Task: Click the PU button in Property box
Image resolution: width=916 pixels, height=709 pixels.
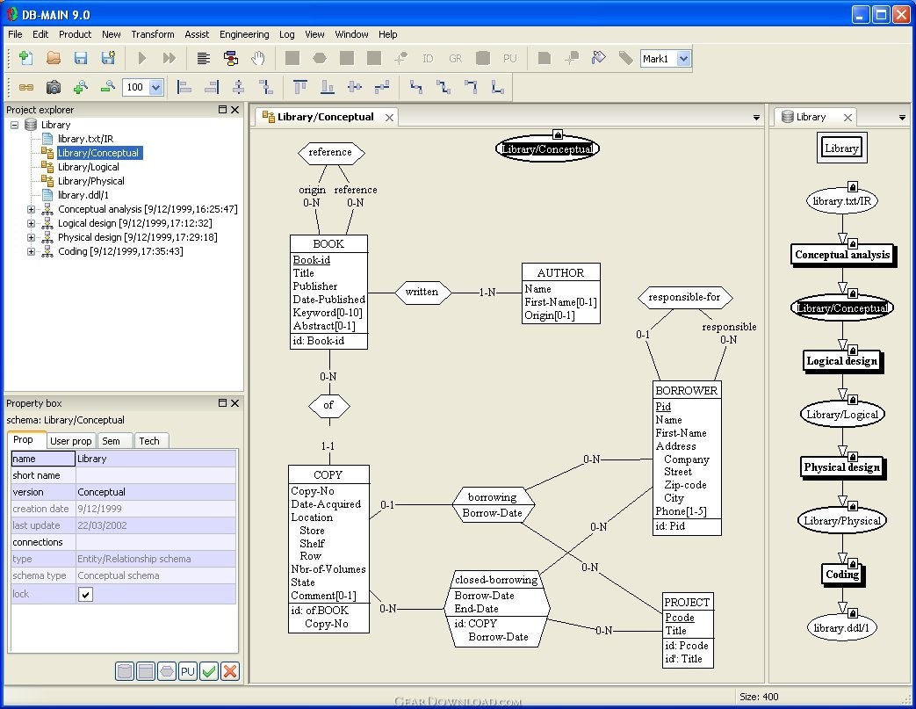Action: click(x=188, y=671)
